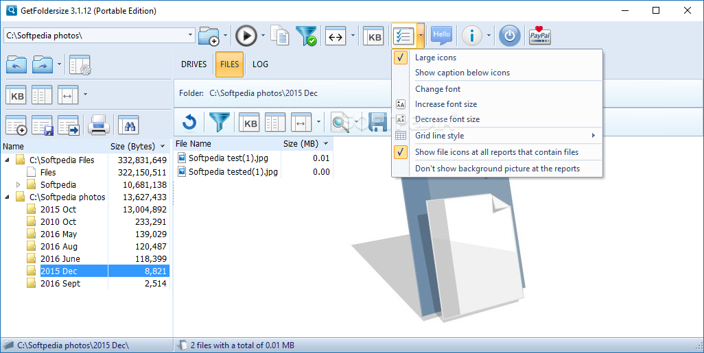
Task: Sort by the Size (Bytes) column header
Action: pos(139,146)
